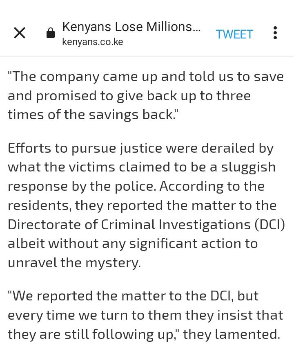This screenshot has width=294, height=352.
Task: View site security via the padlock icon
Action: [51, 33]
